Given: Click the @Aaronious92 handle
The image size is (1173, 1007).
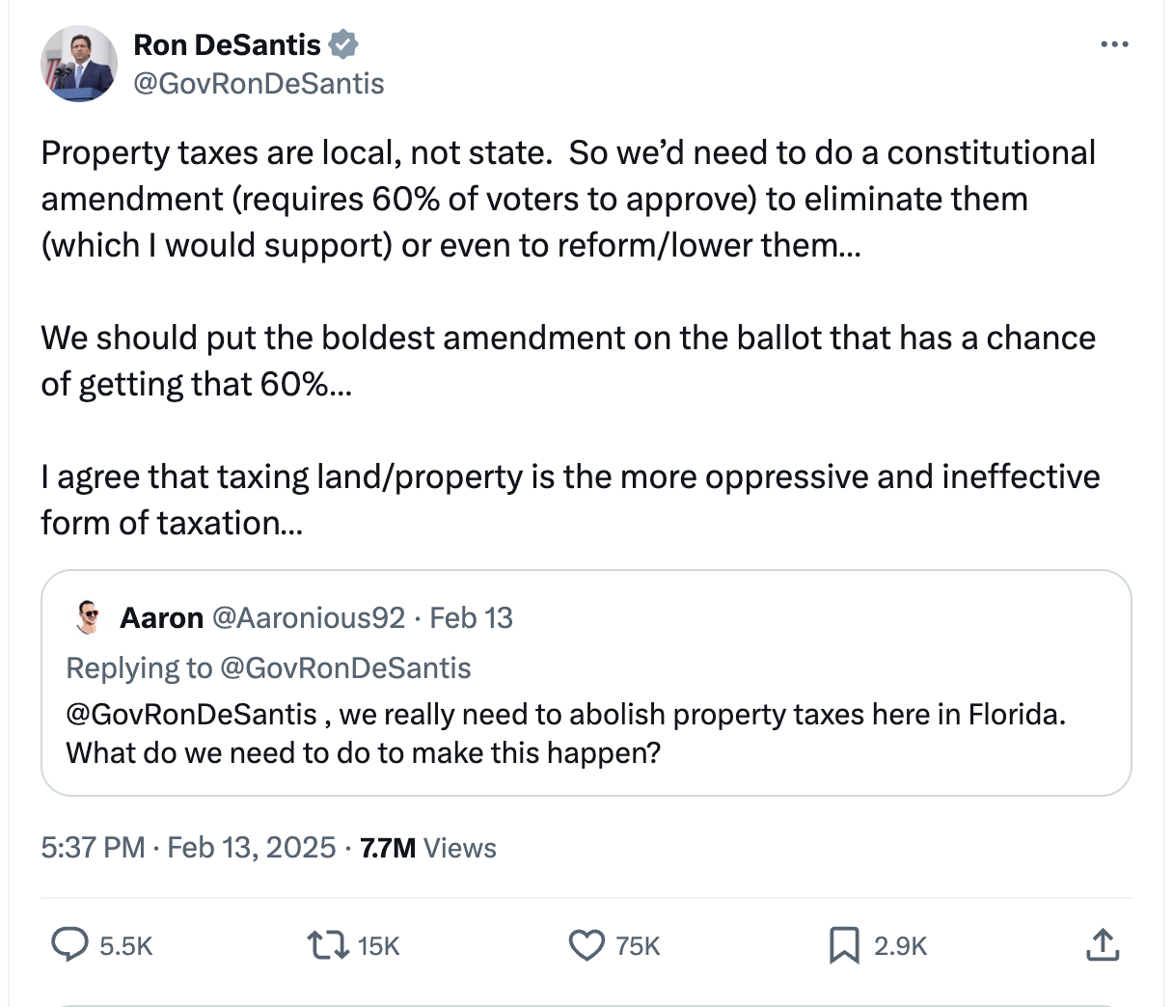Looking at the screenshot, I should (x=308, y=617).
